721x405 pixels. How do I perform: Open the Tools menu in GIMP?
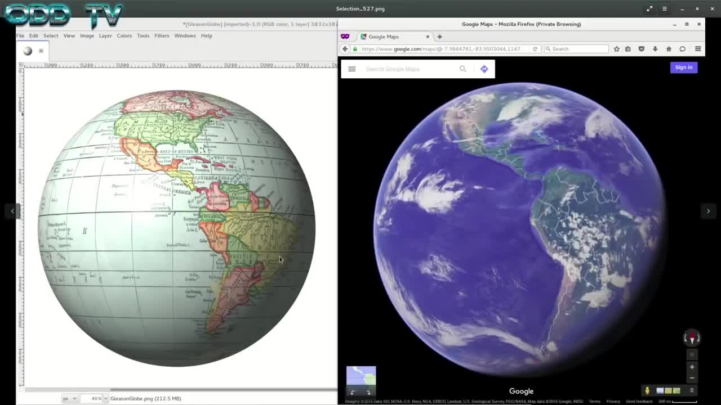coord(143,35)
